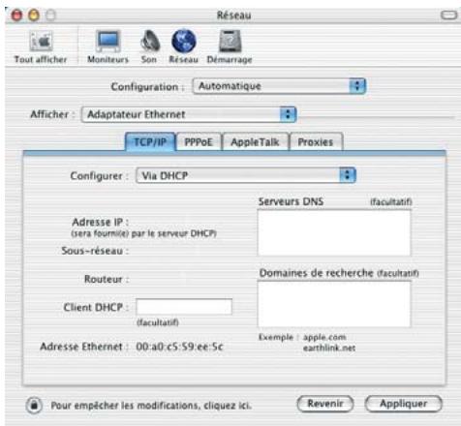Click the example text 'apple.com'
This screenshot has height=426, width=461.
pos(324,337)
